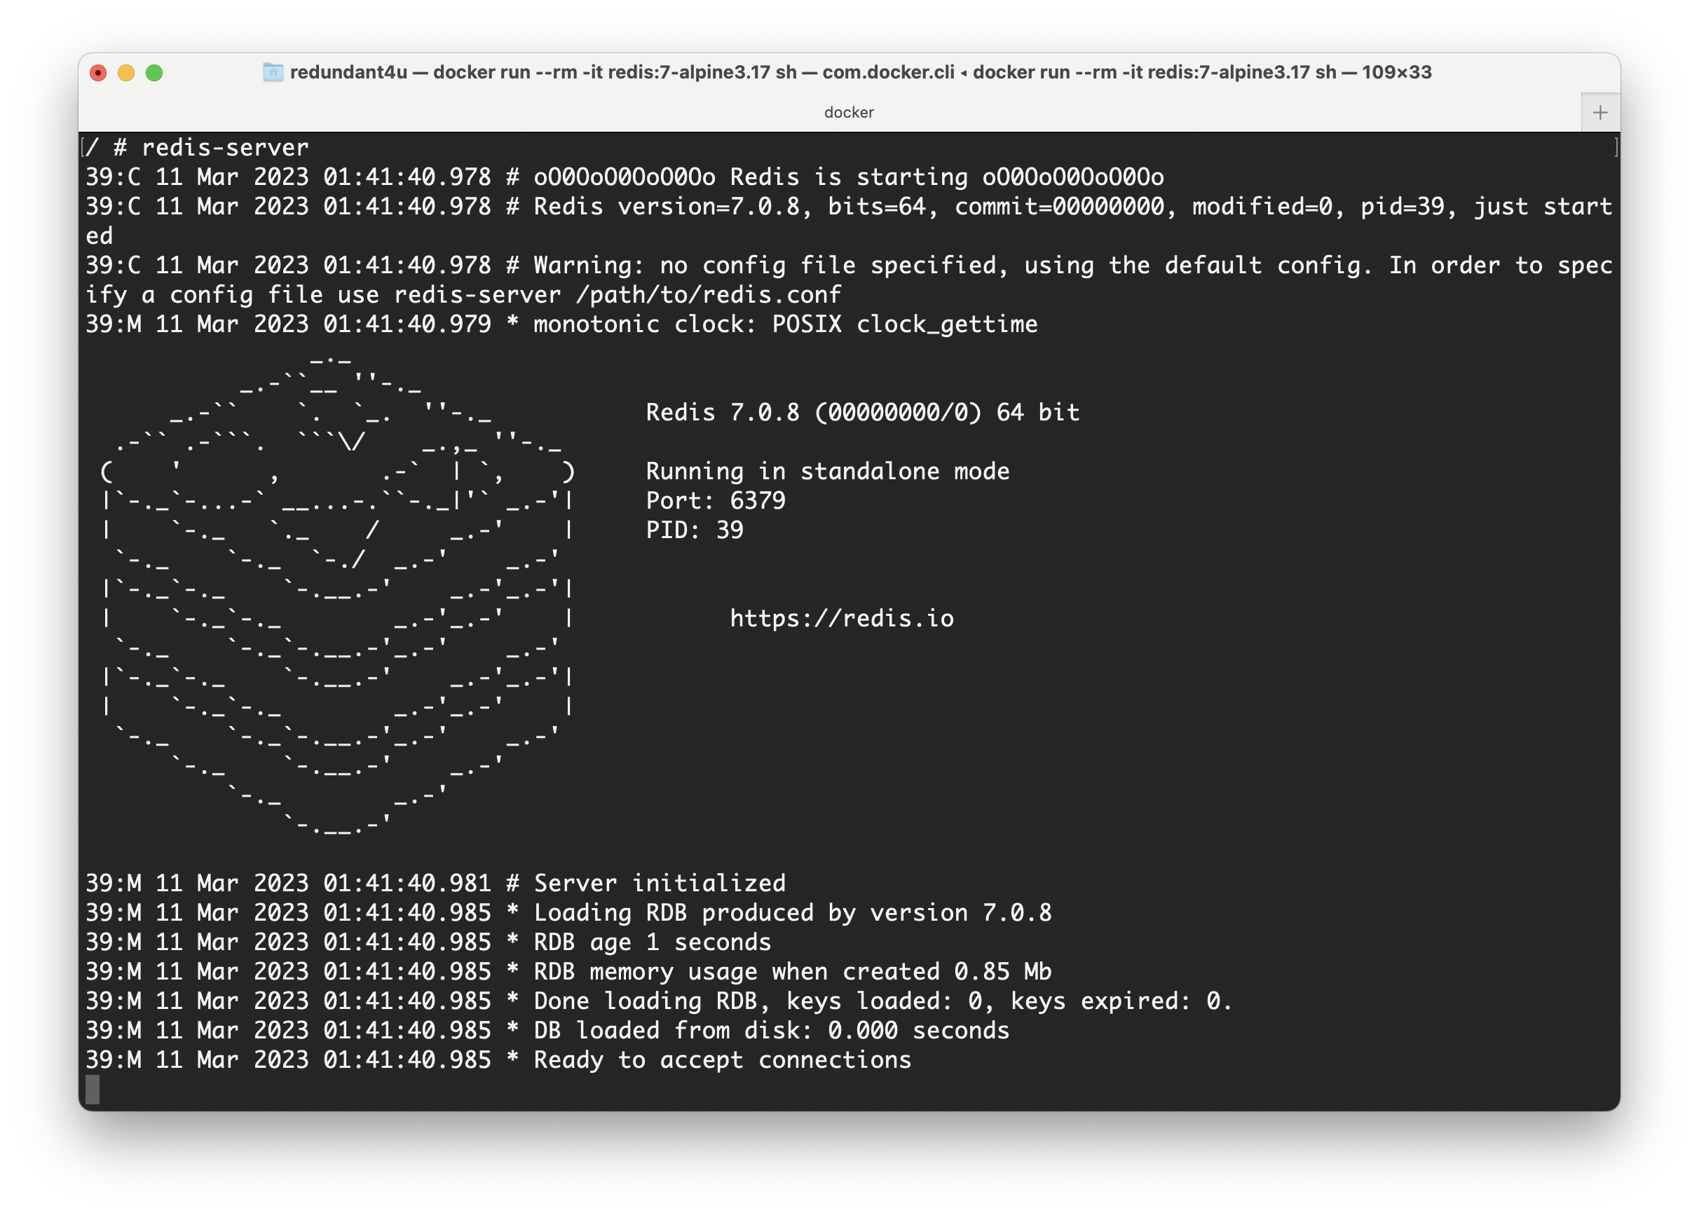The width and height of the screenshot is (1699, 1215).
Task: Close the terminal window with red button
Action: (98, 73)
